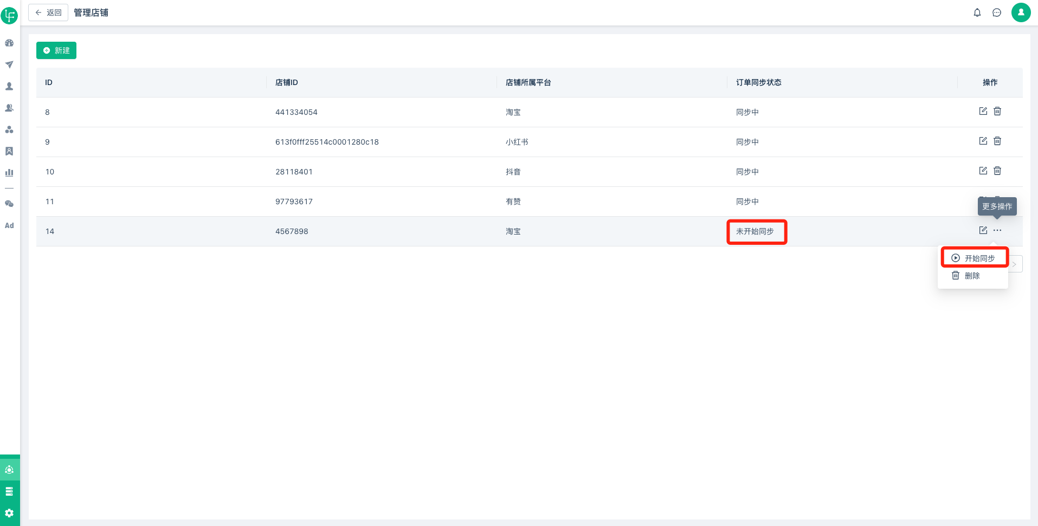Click the 同步中 status for row 9
Image resolution: width=1038 pixels, height=526 pixels.
pos(747,142)
